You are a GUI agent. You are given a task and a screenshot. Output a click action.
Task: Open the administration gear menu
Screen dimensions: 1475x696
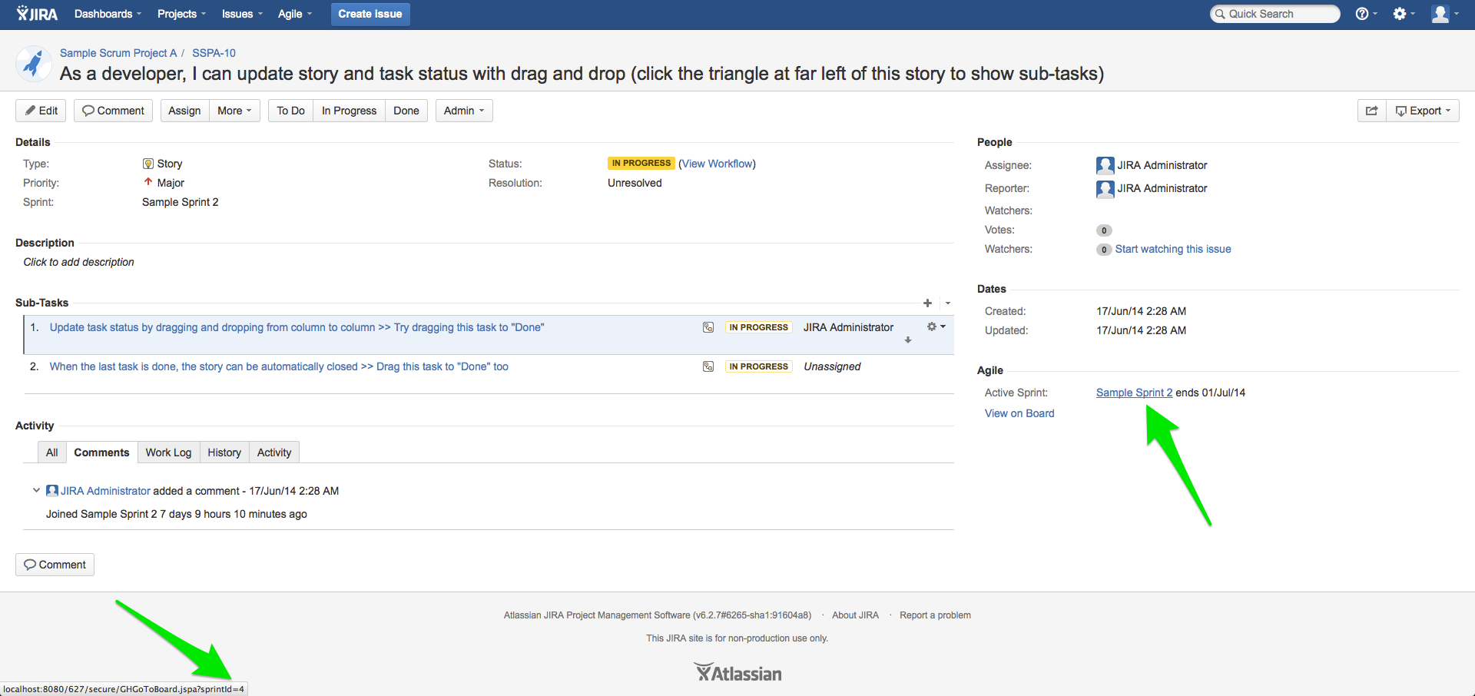click(x=1404, y=14)
